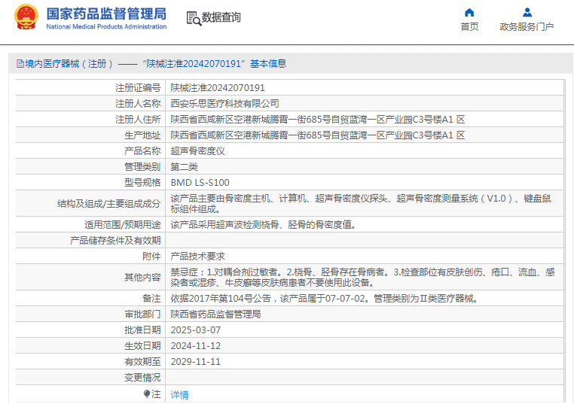This screenshot has height=404, width=574.
Task: Select the 注册人住所 address value
Action: 318,119
